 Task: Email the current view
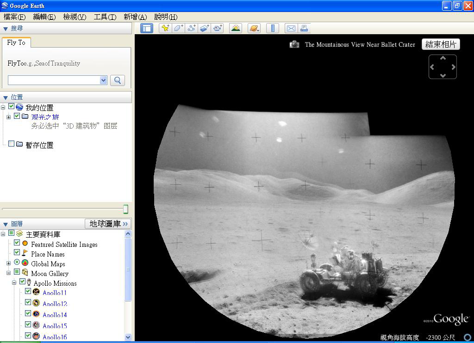291,28
